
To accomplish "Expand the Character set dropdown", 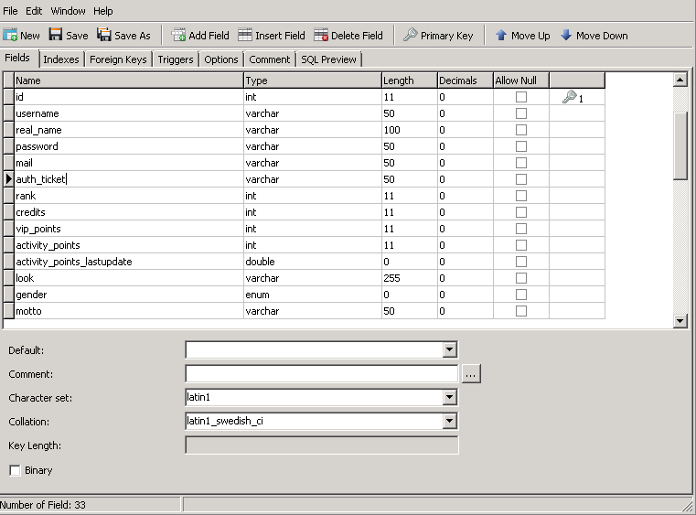I will (x=449, y=398).
